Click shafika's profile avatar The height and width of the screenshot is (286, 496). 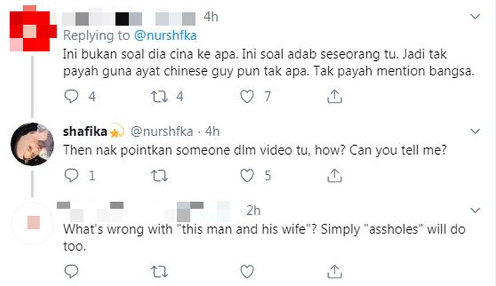coord(32,142)
